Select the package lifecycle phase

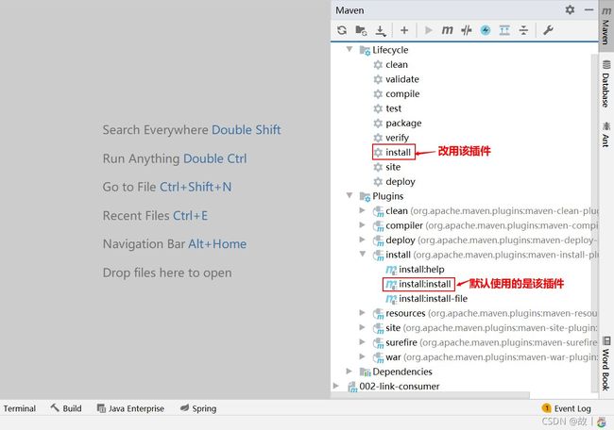[x=403, y=124]
